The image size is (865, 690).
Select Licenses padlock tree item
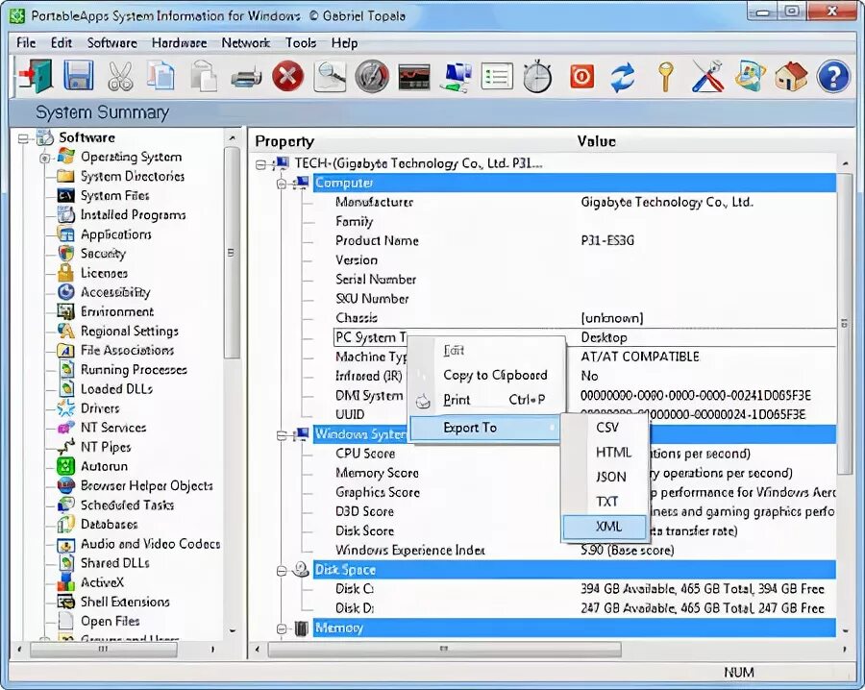[x=104, y=273]
